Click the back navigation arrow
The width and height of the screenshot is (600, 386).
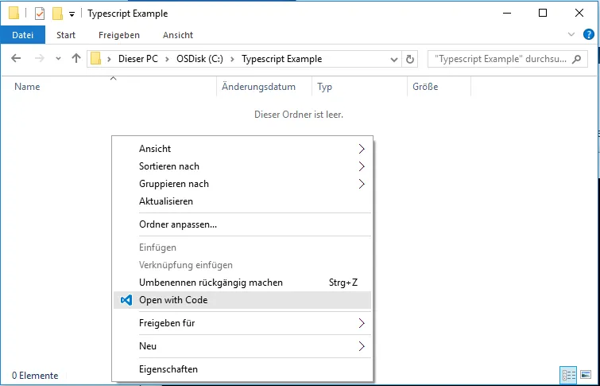[x=16, y=59]
